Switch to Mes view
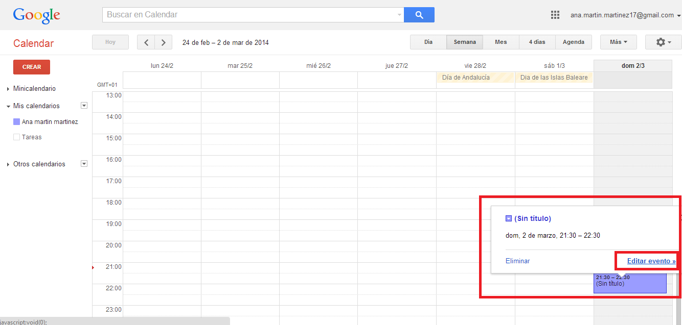This screenshot has height=325, width=682. (501, 42)
